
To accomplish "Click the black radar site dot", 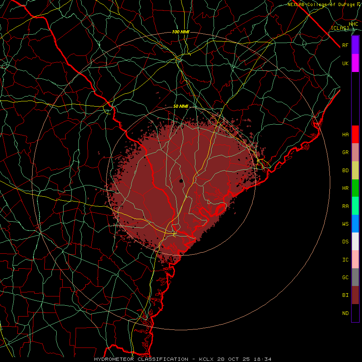I will (181, 181).
